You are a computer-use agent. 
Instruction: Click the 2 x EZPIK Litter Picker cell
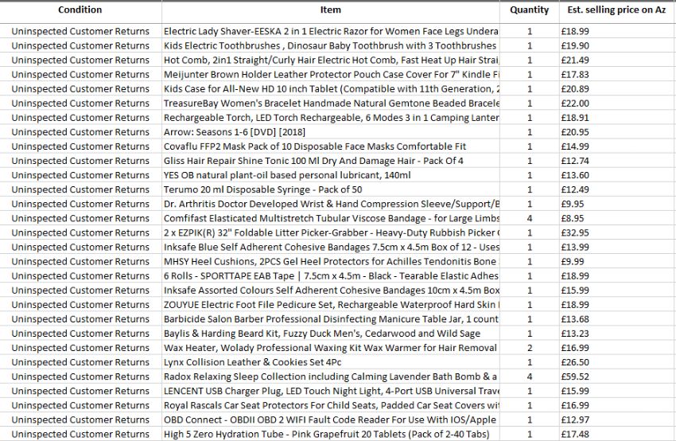331,232
